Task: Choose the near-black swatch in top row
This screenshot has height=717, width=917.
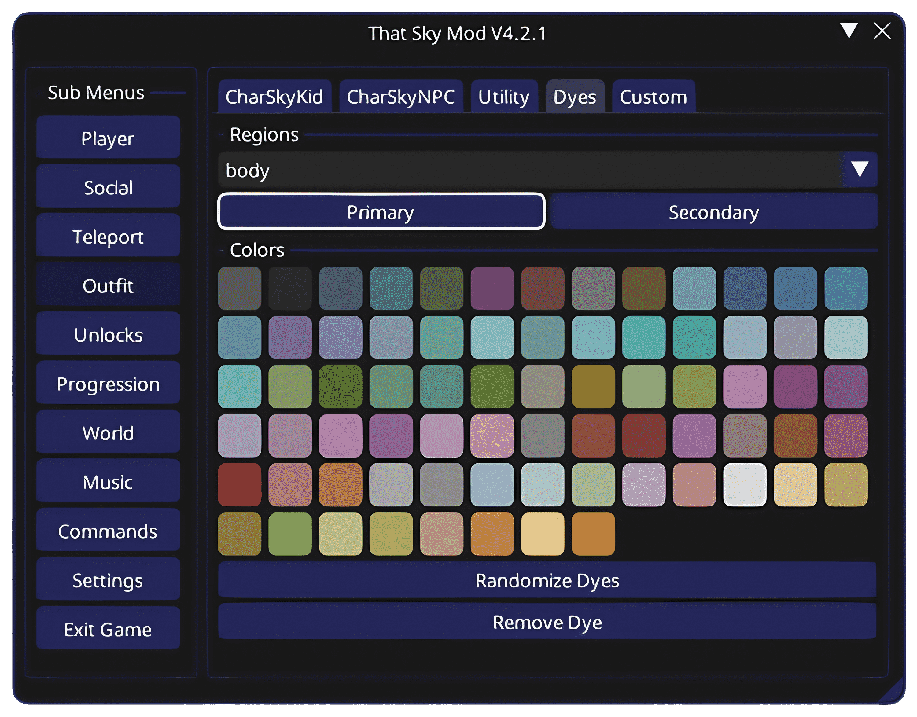Action: coord(290,288)
